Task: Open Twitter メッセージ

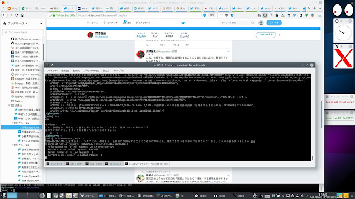Action: pyautogui.click(x=144, y=23)
